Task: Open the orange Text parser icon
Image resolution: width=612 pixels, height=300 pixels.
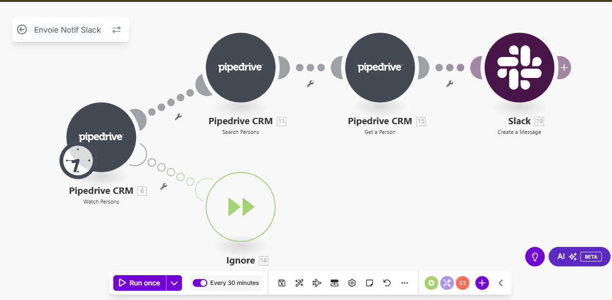Action: [462, 283]
